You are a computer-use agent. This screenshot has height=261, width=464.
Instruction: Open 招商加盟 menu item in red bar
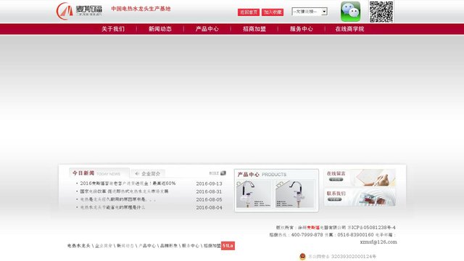pyautogui.click(x=254, y=29)
